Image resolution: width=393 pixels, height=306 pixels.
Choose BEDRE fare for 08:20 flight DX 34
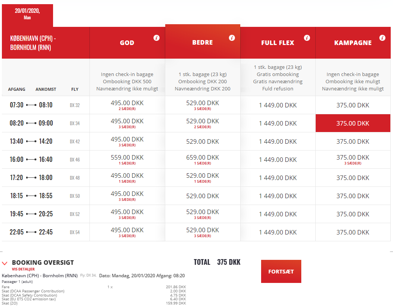[202, 123]
